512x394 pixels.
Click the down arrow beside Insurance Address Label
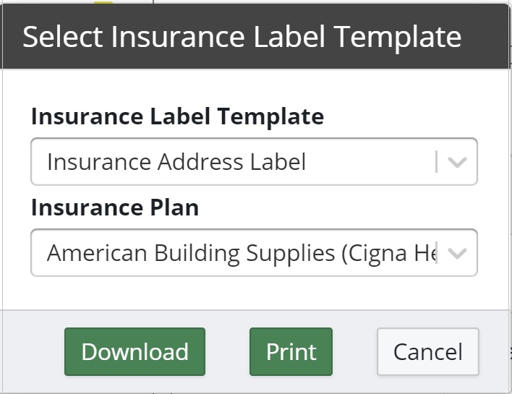click(457, 162)
